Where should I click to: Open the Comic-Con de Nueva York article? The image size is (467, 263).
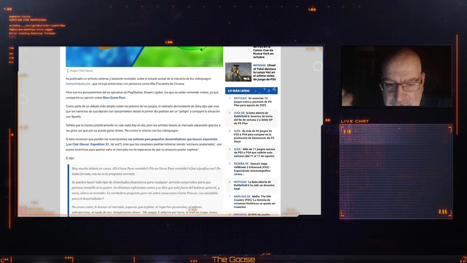coord(263,53)
